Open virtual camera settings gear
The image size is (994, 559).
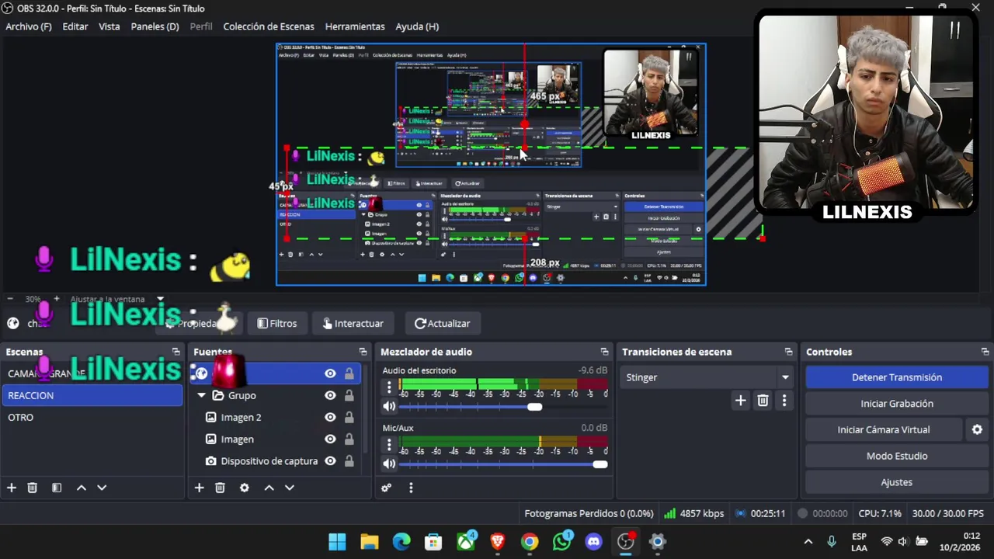pos(977,429)
